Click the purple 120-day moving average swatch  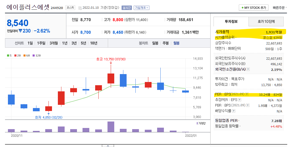click(33, 56)
